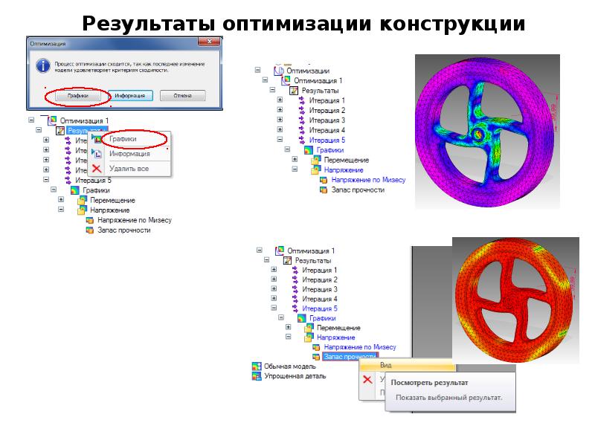Click the red X icon beside Удалить все

point(97,169)
